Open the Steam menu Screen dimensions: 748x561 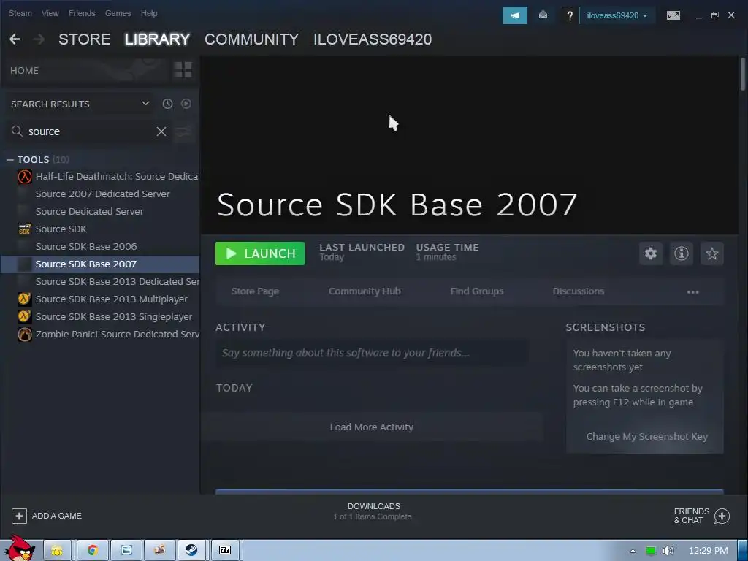pos(20,13)
